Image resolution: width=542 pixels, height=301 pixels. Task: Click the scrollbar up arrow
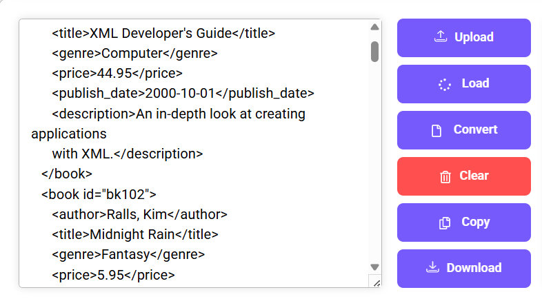click(x=374, y=27)
